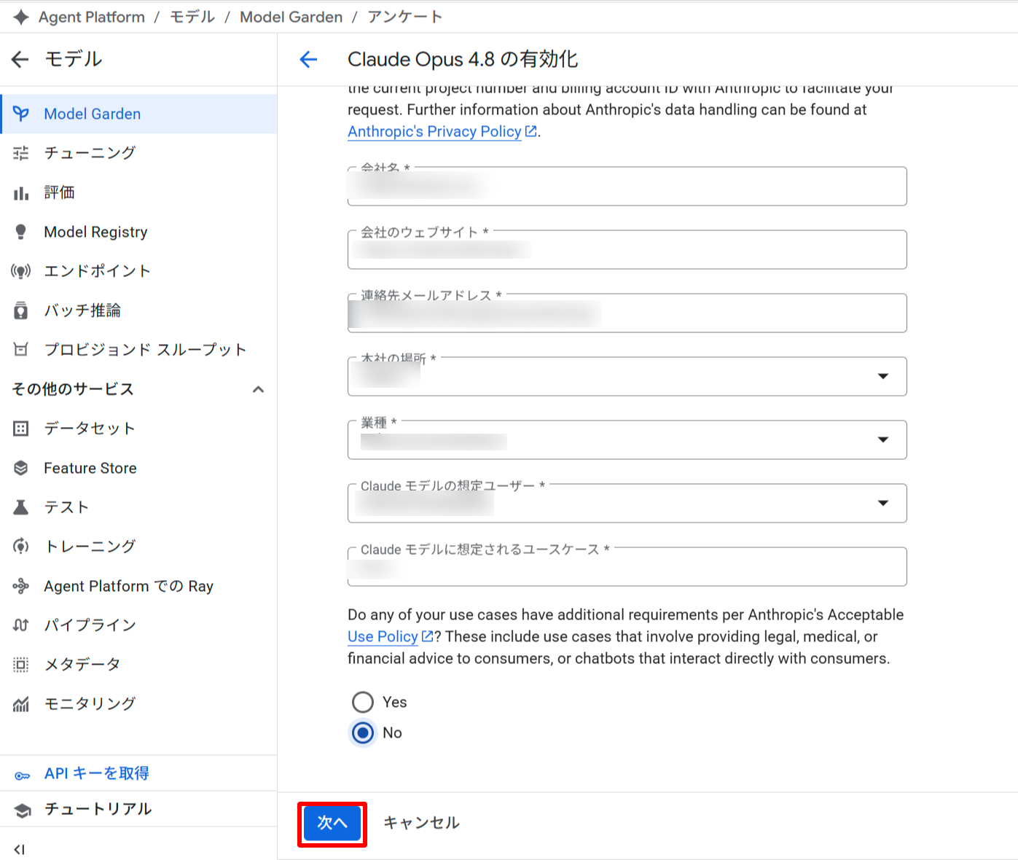Click the チュートリアル graduation cap icon

tap(23, 810)
